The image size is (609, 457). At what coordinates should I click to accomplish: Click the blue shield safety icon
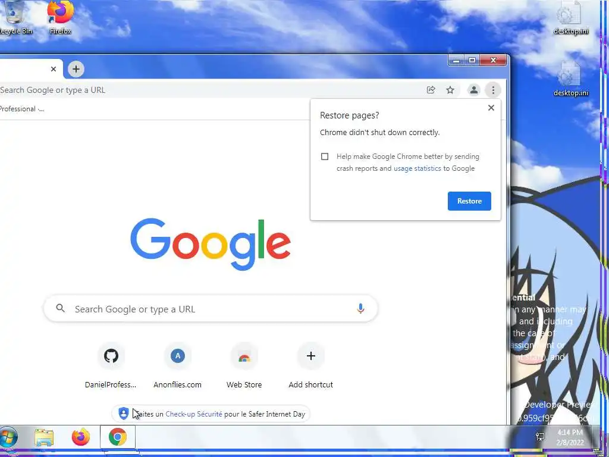124,414
